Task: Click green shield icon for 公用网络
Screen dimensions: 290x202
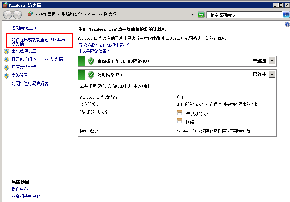Action: pyautogui.click(x=91, y=75)
